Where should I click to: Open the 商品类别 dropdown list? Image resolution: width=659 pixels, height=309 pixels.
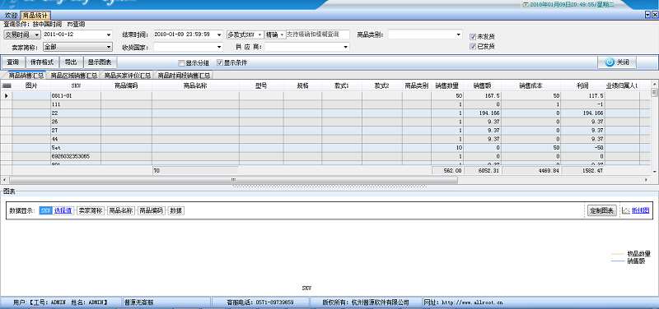[425, 35]
